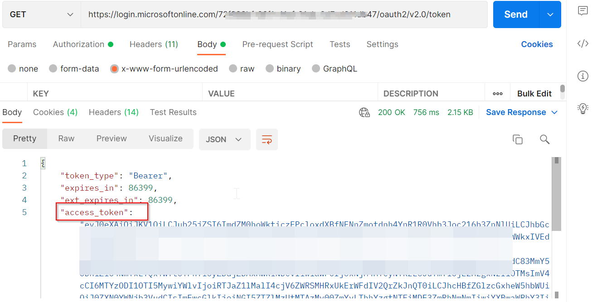The width and height of the screenshot is (597, 302).
Task: Select x-www-form-urlencoded body type
Action: [114, 69]
